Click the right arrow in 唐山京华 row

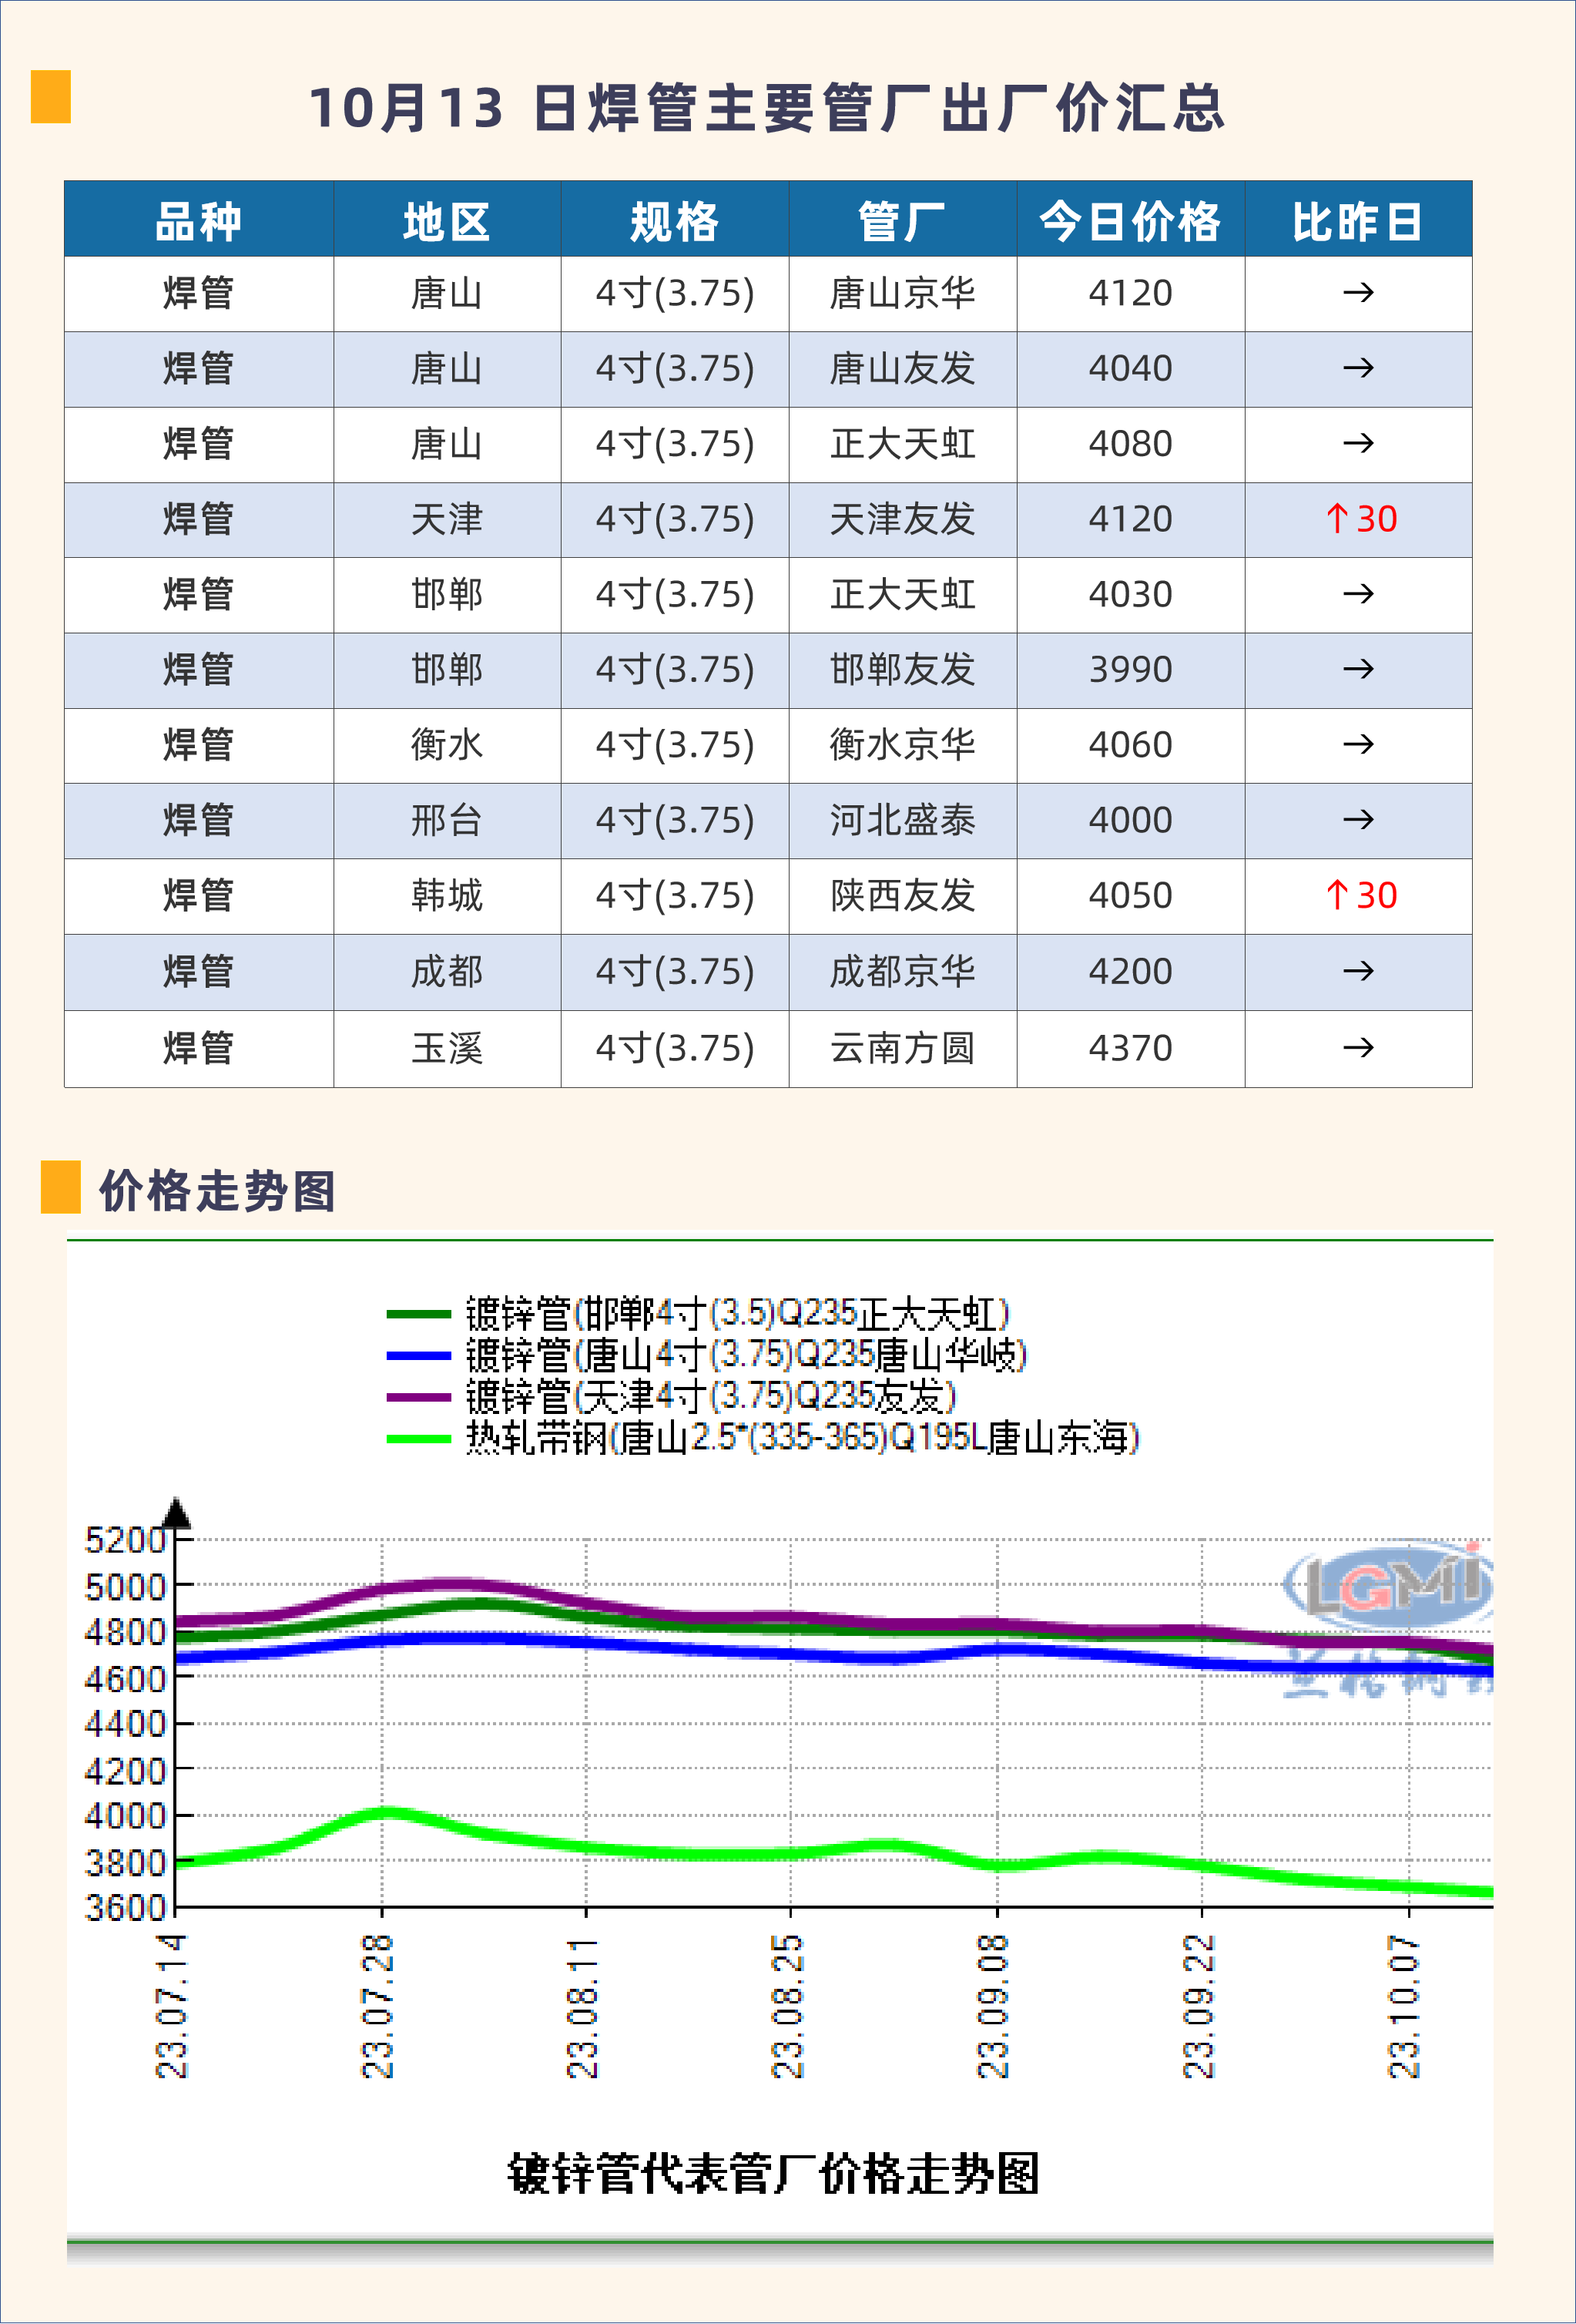click(1357, 293)
